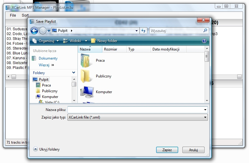Click Save Playlist dialog title icon
The width and height of the screenshot is (249, 163).
[x=32, y=21]
